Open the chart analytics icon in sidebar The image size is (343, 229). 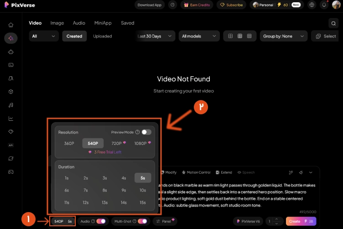(x=11, y=118)
